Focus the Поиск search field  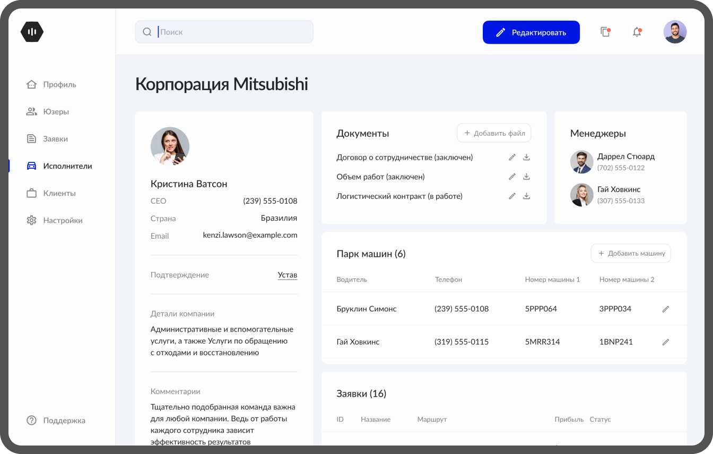(x=224, y=32)
